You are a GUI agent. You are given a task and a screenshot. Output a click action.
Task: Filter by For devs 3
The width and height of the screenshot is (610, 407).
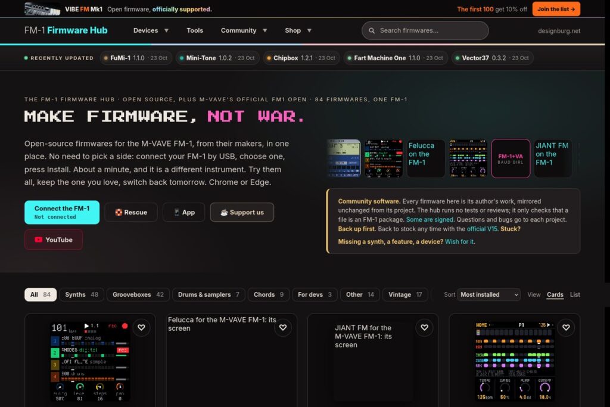coord(315,294)
